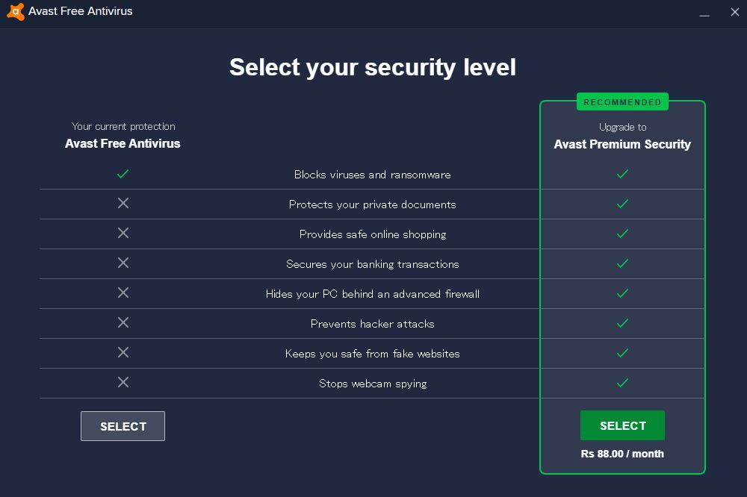Viewport: 747px width, 497px height.
Task: Click the Free X icon for fake websites
Action: point(123,352)
